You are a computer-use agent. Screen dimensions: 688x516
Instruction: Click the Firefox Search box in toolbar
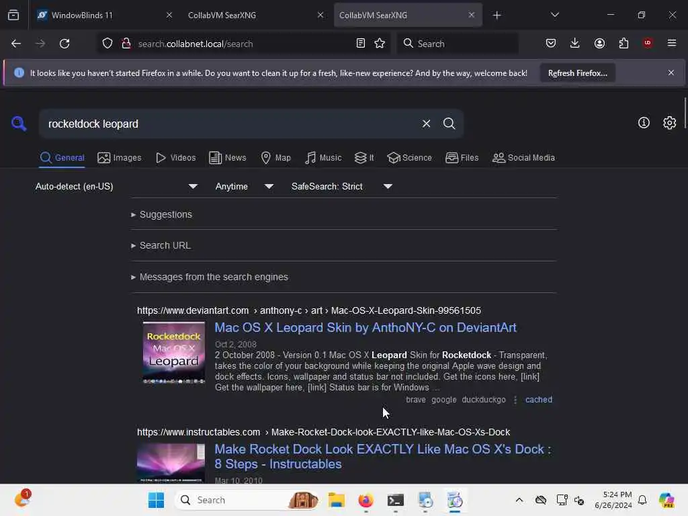tap(458, 44)
